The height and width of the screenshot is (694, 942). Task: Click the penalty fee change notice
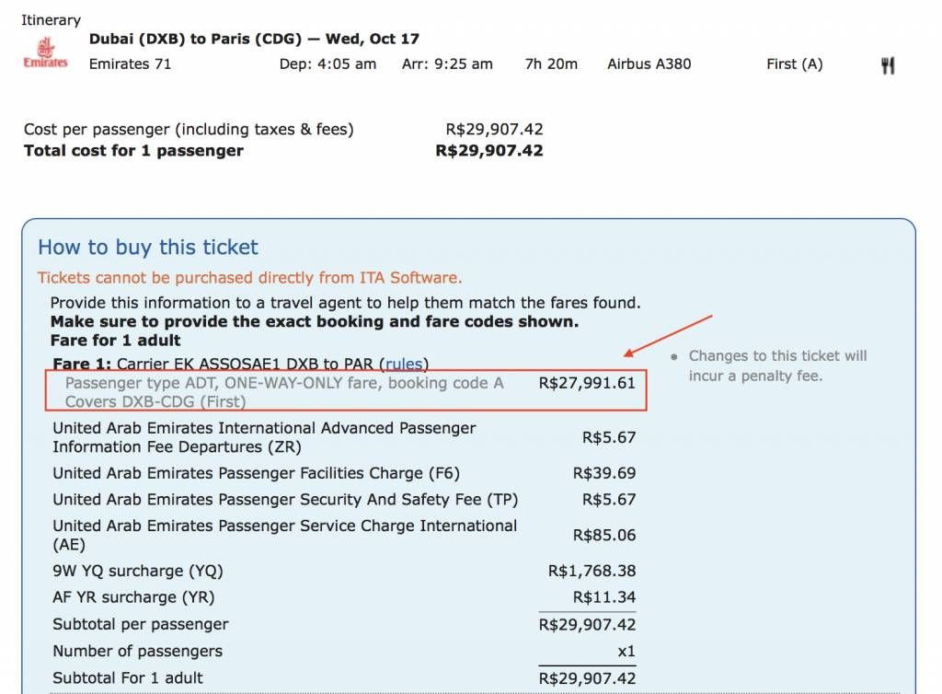777,365
